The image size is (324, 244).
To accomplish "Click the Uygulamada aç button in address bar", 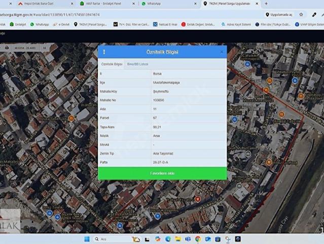I will [x=279, y=15].
